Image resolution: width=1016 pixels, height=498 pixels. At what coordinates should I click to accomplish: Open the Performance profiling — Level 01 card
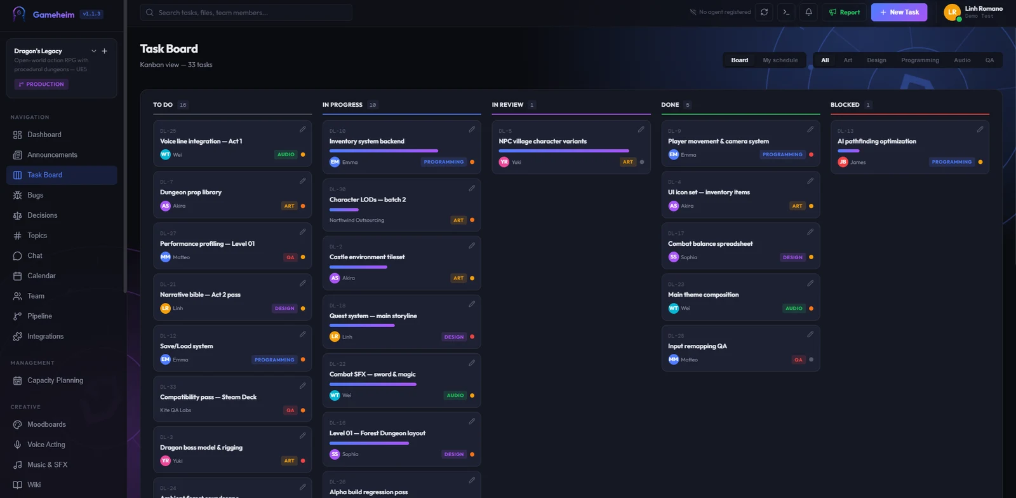click(x=232, y=246)
